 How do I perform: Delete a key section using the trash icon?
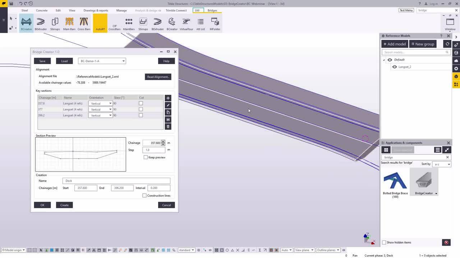[x=168, y=126]
